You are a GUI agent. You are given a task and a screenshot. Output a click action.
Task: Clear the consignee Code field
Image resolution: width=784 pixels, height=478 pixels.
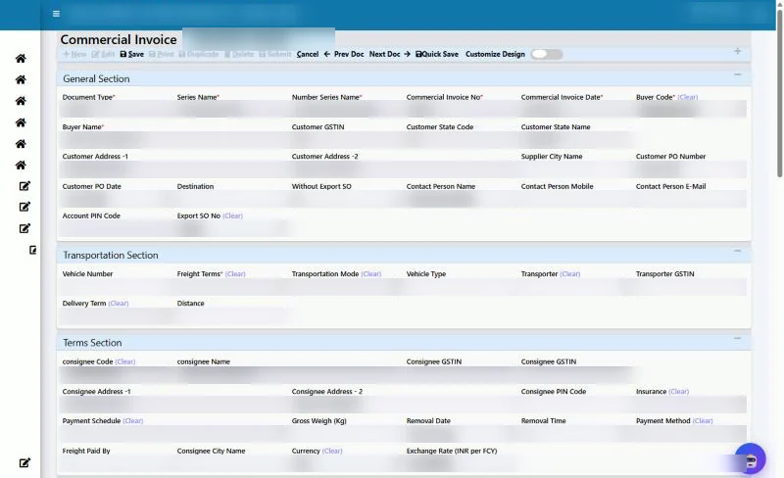tap(125, 361)
